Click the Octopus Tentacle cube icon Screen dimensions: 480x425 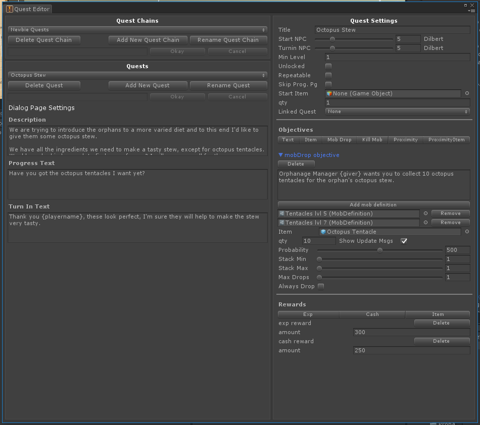tap(323, 232)
